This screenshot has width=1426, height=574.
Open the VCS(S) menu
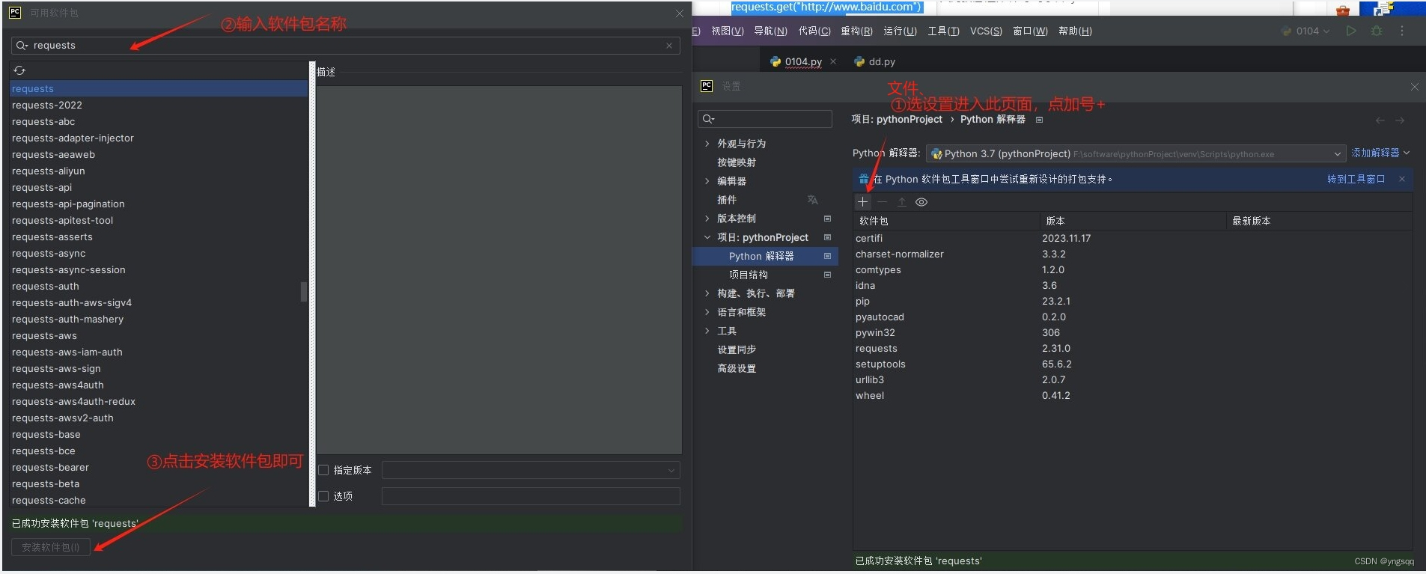(x=986, y=31)
